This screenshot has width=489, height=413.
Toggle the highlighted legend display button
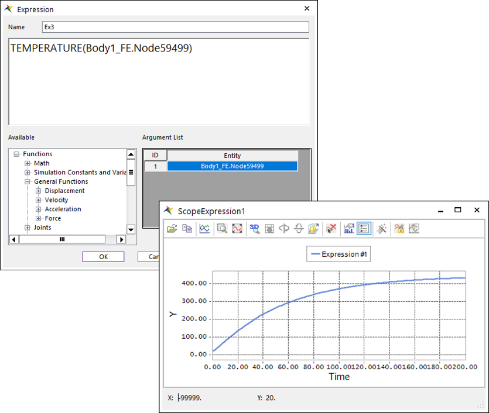pos(364,229)
